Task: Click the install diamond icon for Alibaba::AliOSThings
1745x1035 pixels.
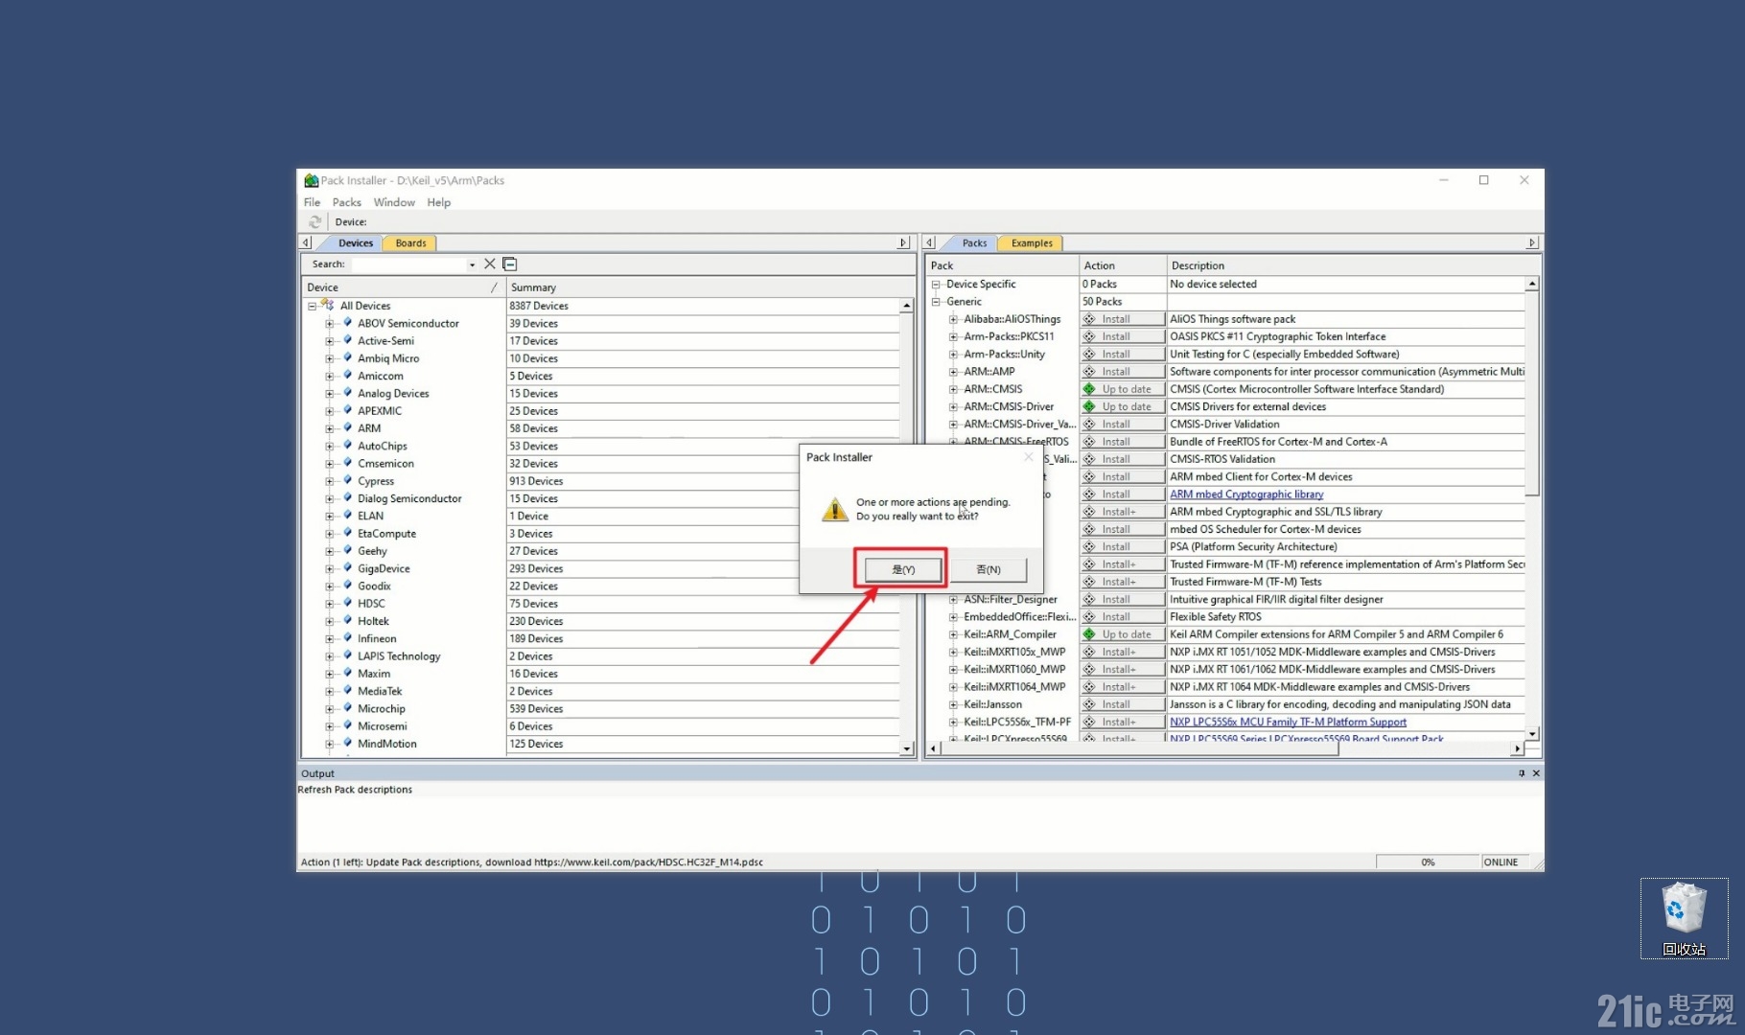Action: 1089,319
